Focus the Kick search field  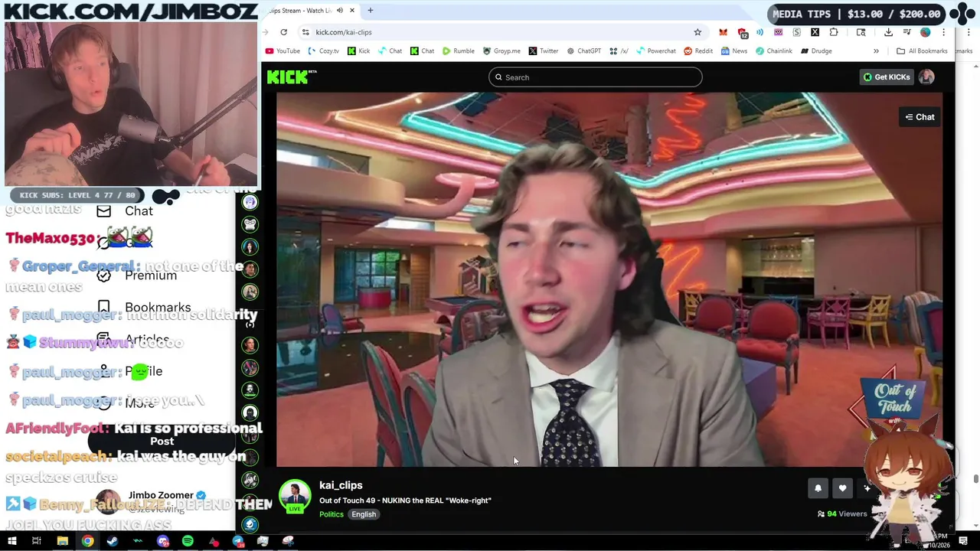pyautogui.click(x=595, y=77)
